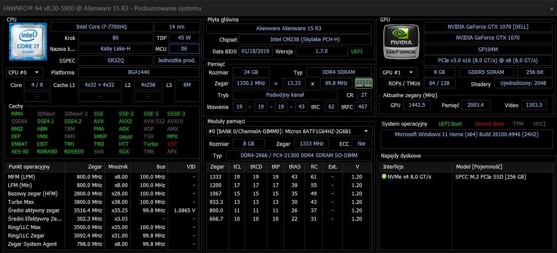
Task: Click the green UEFI label
Action: point(357,52)
